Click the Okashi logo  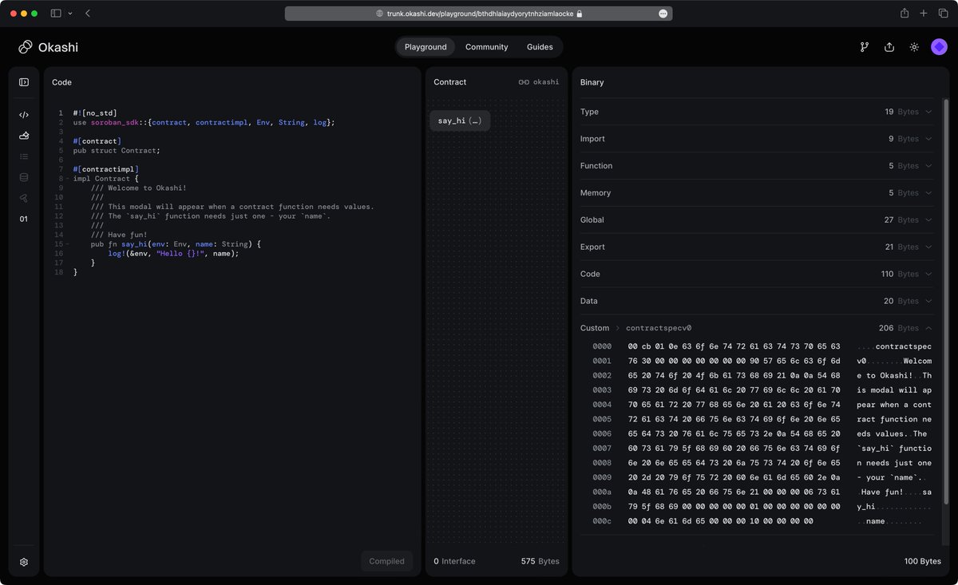click(x=26, y=47)
